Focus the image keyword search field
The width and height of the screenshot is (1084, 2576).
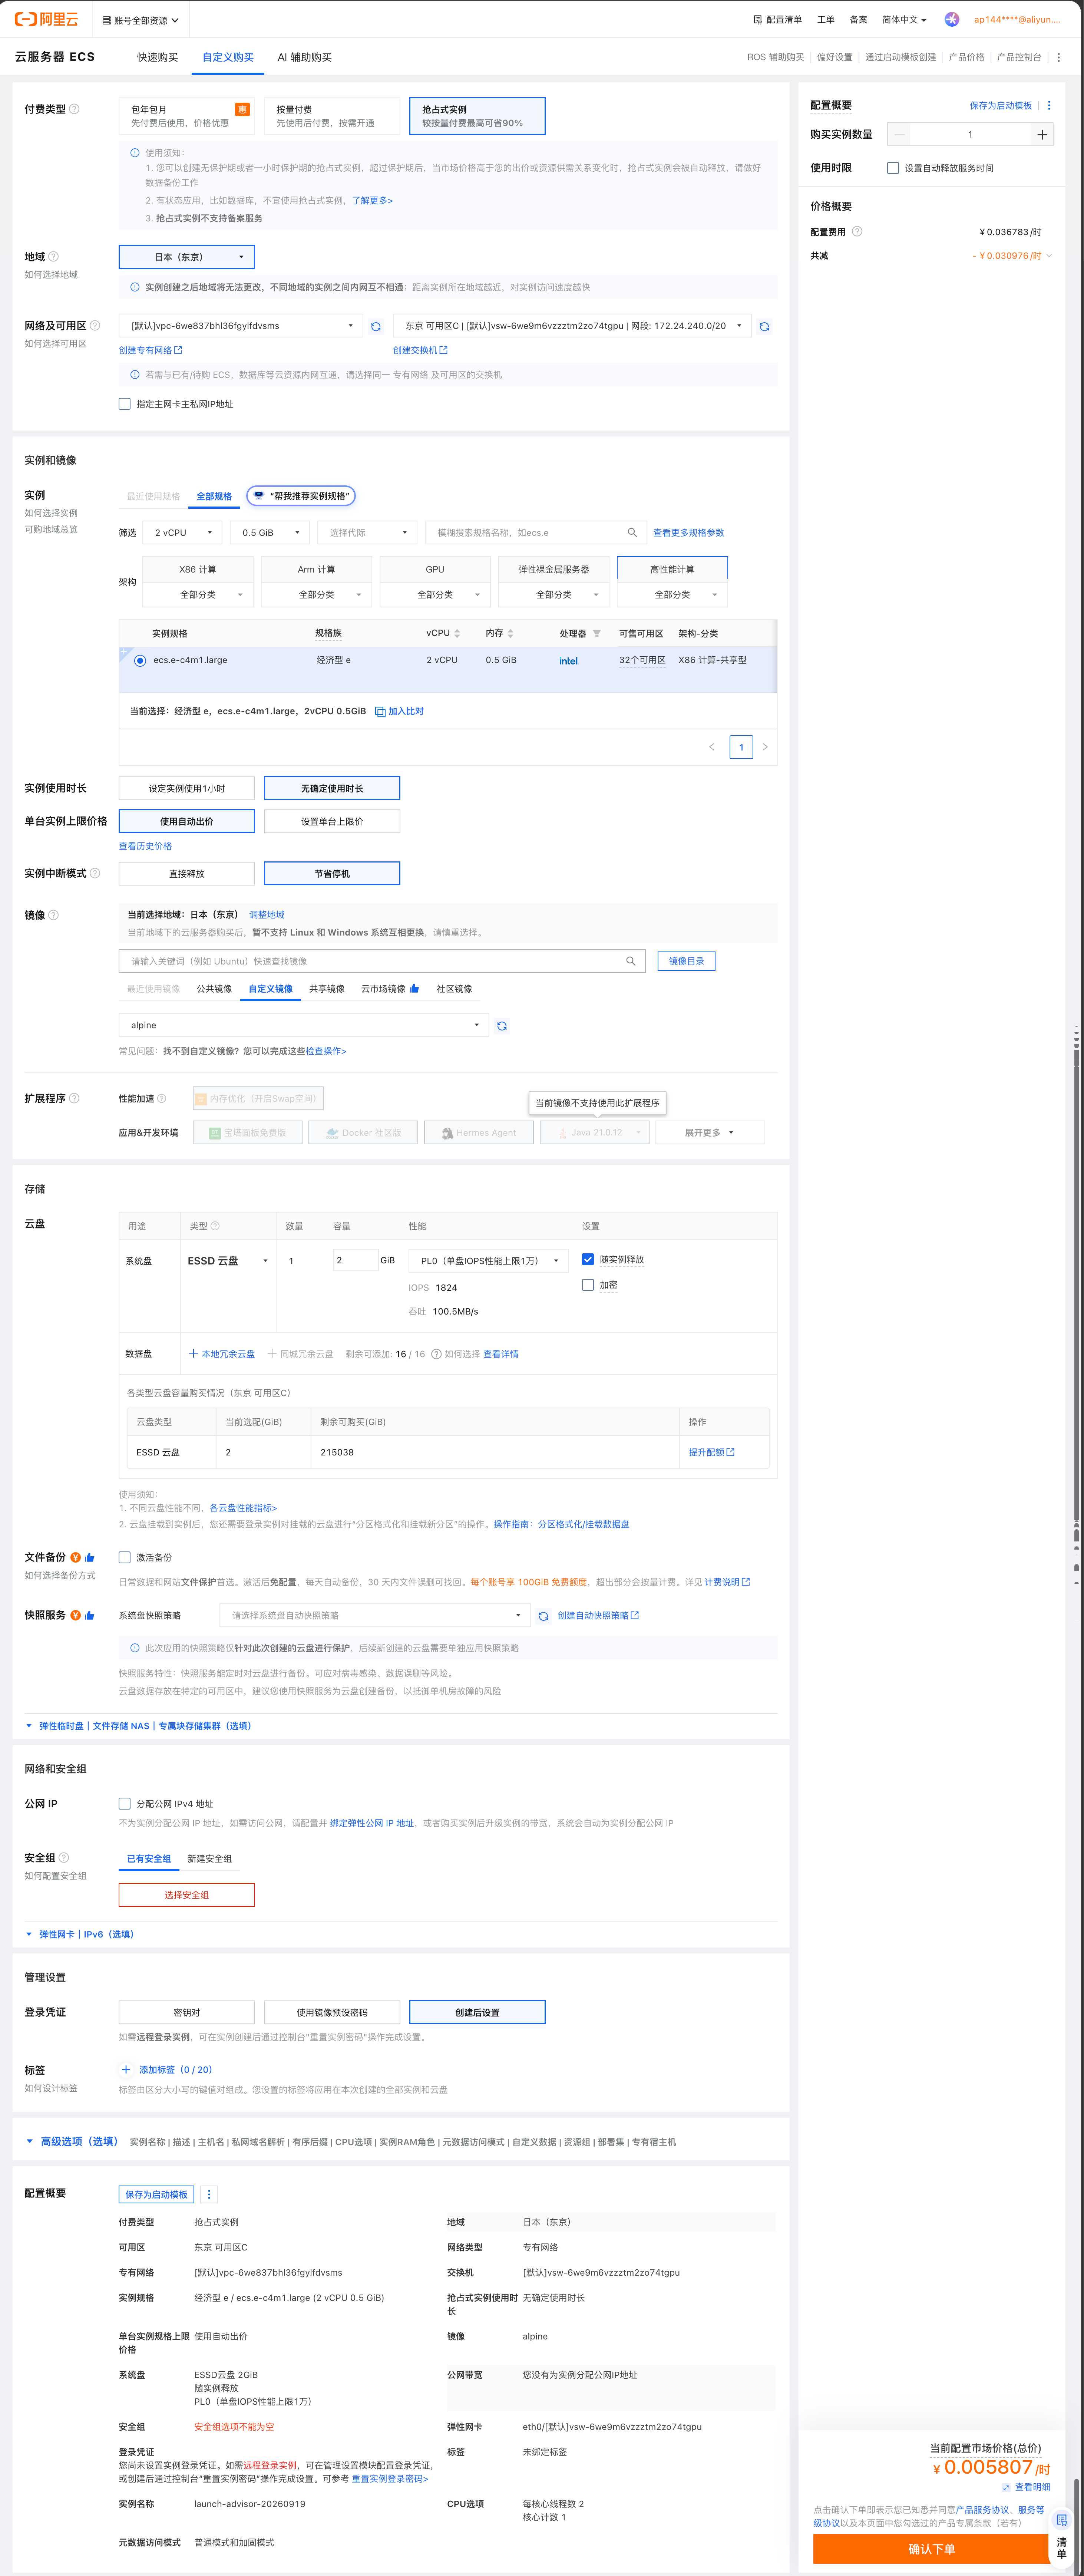coord(382,961)
